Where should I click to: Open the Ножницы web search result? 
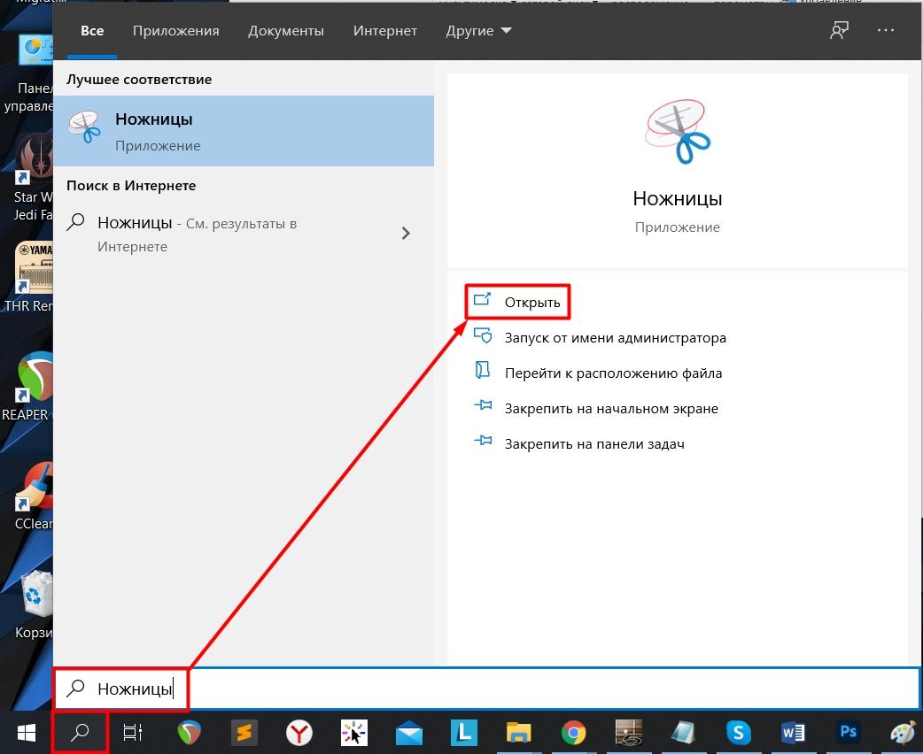pyautogui.click(x=244, y=234)
